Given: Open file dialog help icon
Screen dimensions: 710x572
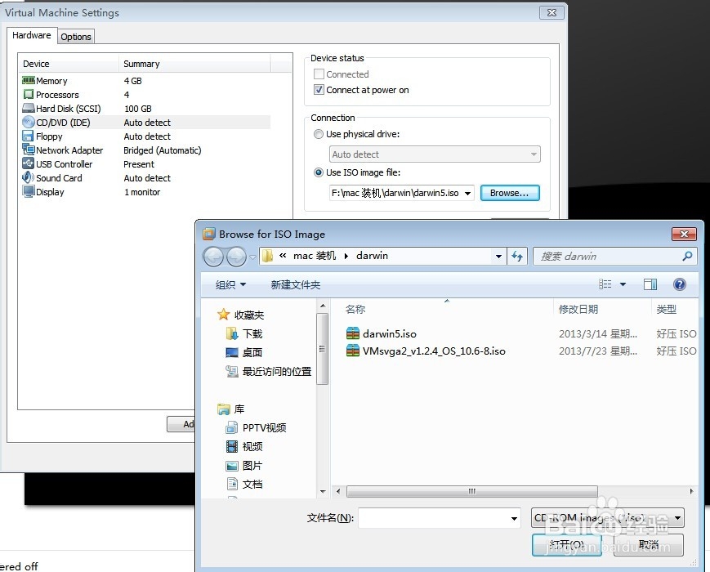Looking at the screenshot, I should point(679,284).
